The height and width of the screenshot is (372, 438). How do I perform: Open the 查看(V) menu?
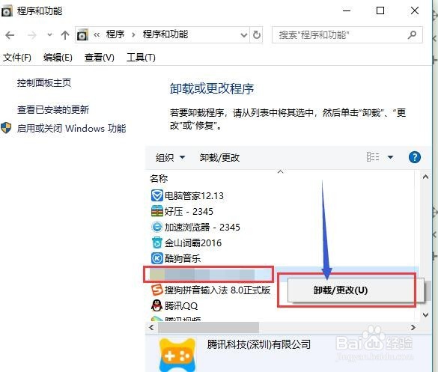click(x=100, y=58)
